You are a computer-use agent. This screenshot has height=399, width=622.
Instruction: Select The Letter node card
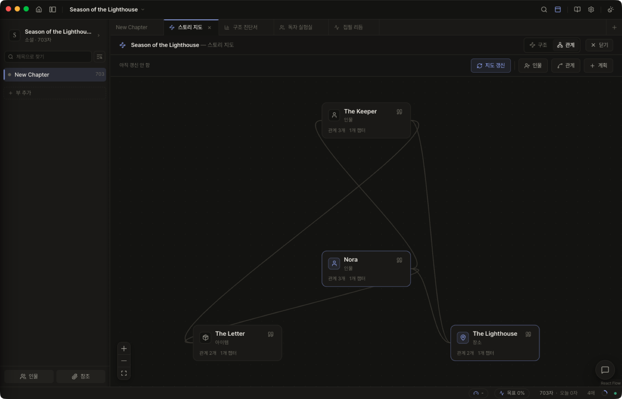238,343
